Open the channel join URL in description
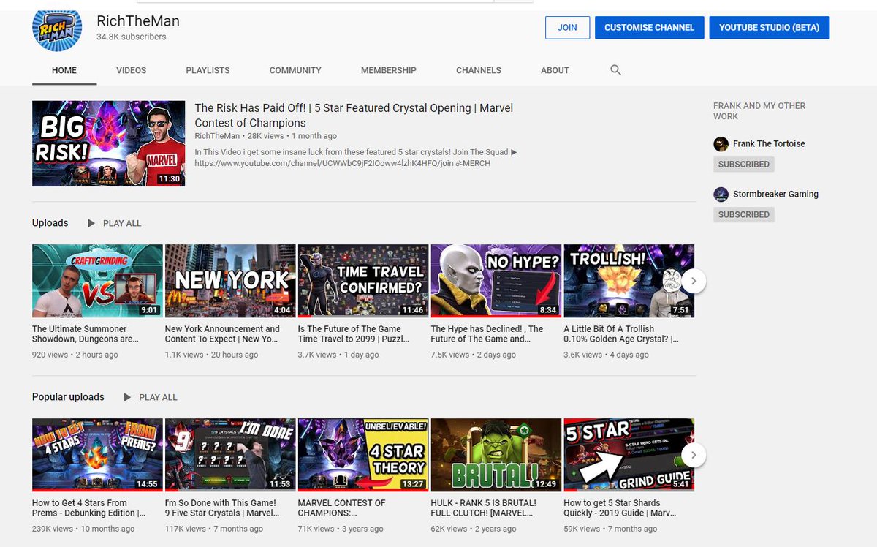 324,163
